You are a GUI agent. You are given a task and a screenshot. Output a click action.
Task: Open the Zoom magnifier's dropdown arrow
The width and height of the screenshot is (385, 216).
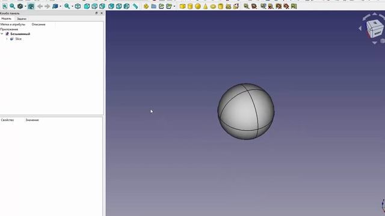(72, 7)
